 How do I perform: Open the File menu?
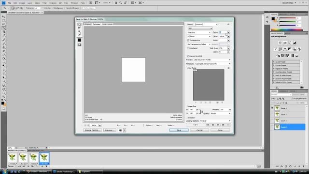[10, 3]
